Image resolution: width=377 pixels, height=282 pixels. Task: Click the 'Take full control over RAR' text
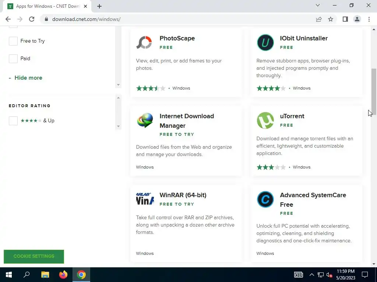(x=185, y=225)
